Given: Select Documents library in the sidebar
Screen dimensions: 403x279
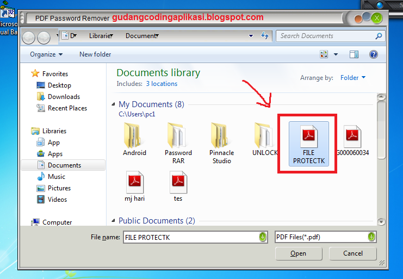Looking at the screenshot, I should (x=63, y=165).
